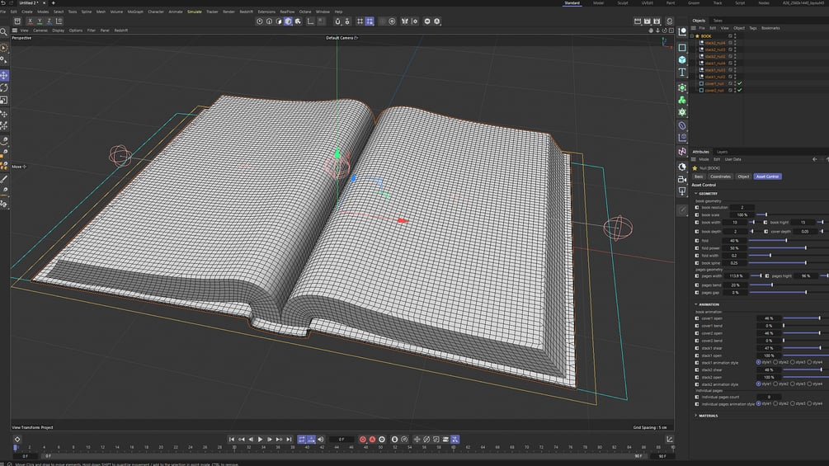Toggle the X axis lock icon
The width and height of the screenshot is (829, 466).
coord(31,21)
